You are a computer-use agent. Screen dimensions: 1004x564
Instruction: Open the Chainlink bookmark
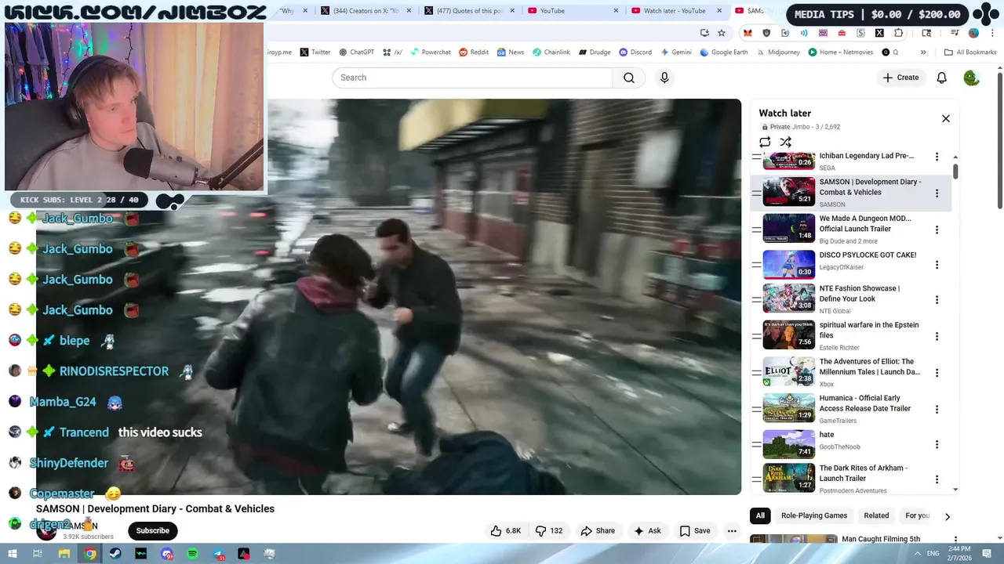551,52
